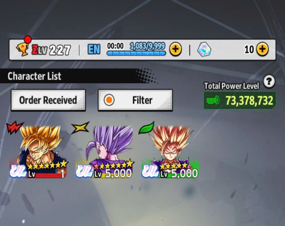Toggle the orange Filter radio indicator

(x=109, y=100)
